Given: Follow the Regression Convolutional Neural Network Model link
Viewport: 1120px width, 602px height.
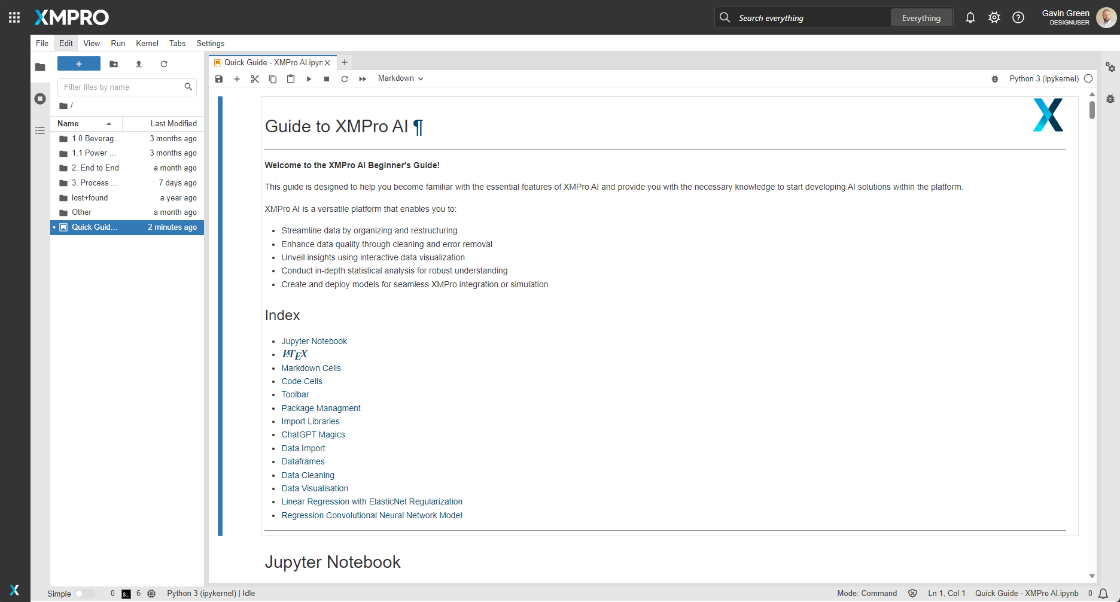Looking at the screenshot, I should click(372, 515).
